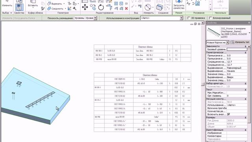Collapse the Зависимости properties group
This screenshot has width=252, height=142.
(x=245, y=47)
